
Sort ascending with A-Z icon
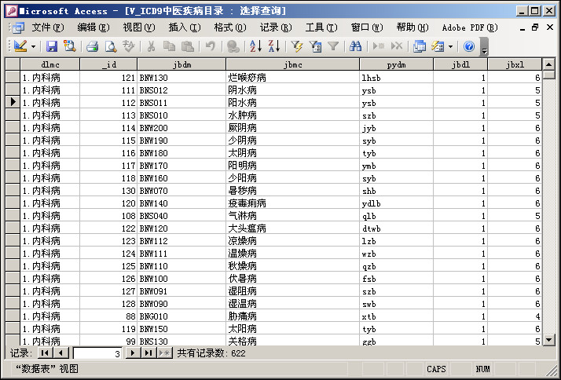click(x=255, y=46)
